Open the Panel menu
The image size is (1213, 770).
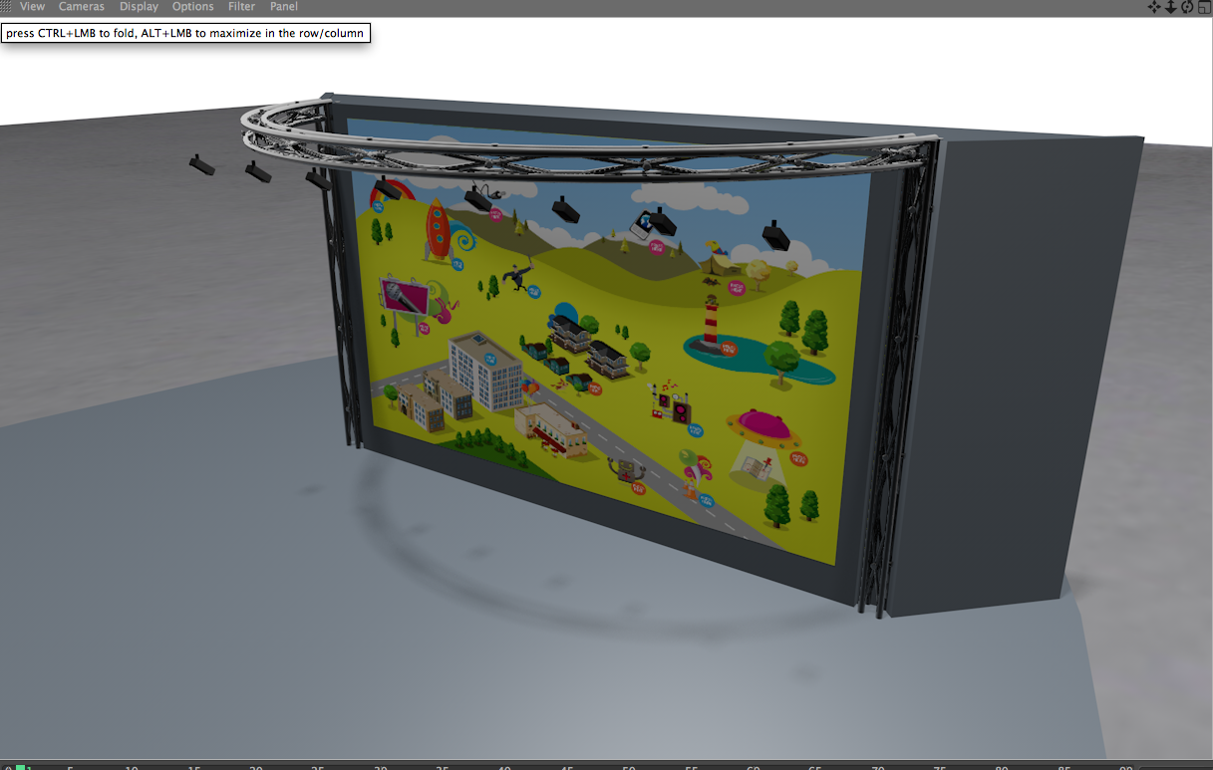point(284,7)
